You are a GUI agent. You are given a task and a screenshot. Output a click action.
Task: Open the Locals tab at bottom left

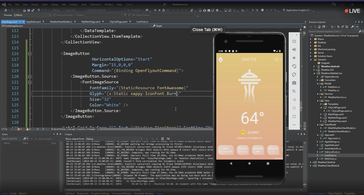click(x=13, y=193)
